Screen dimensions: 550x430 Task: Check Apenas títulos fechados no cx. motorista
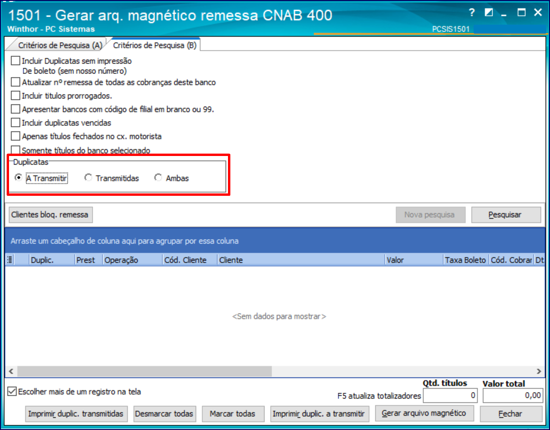point(15,136)
